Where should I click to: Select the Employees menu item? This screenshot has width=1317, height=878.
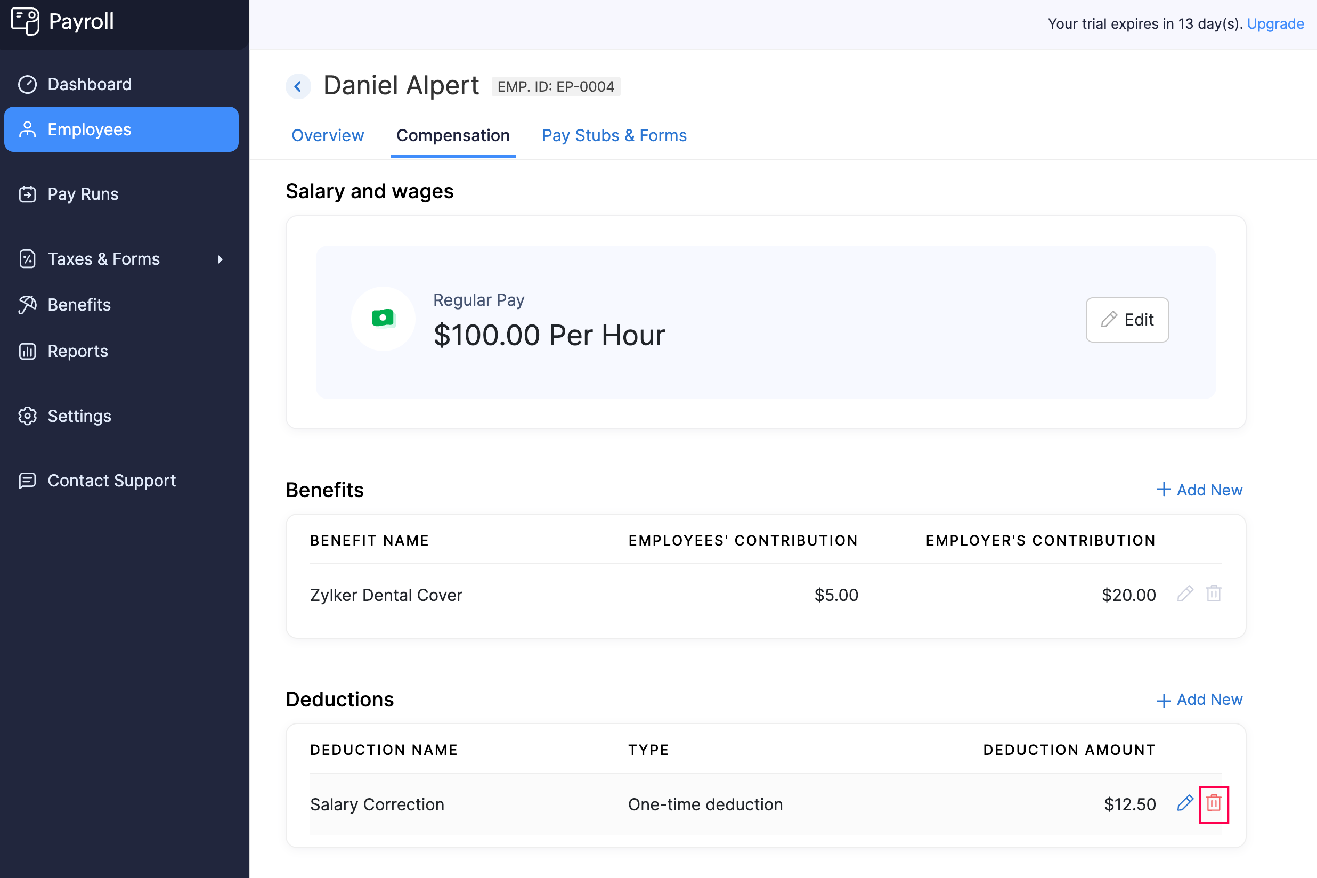(121, 128)
